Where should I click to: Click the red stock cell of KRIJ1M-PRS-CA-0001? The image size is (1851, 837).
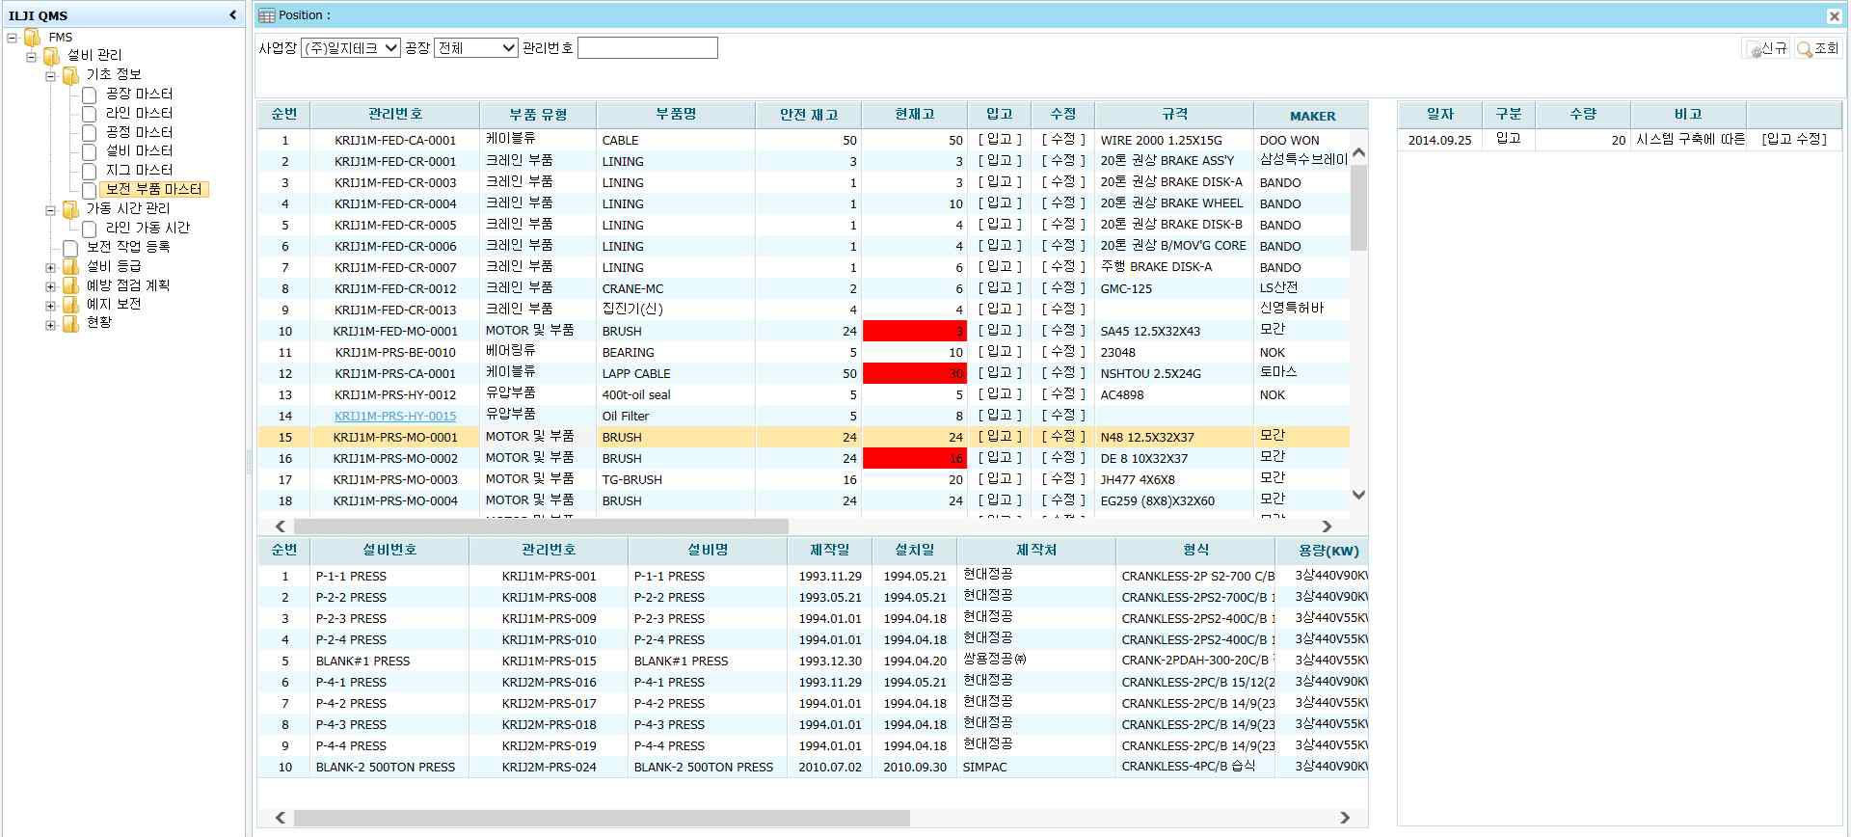(915, 373)
